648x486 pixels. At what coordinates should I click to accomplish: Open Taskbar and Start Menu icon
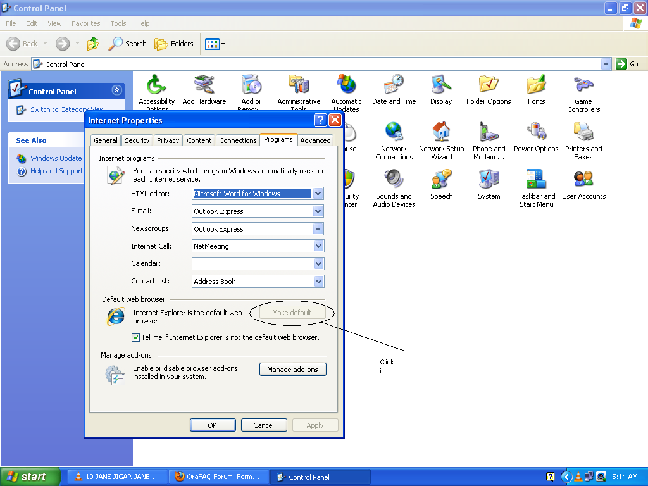(537, 189)
